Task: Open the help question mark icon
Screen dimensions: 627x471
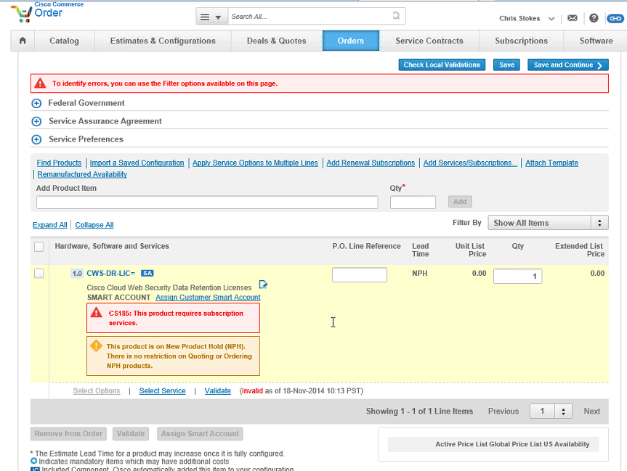Action: tap(594, 18)
